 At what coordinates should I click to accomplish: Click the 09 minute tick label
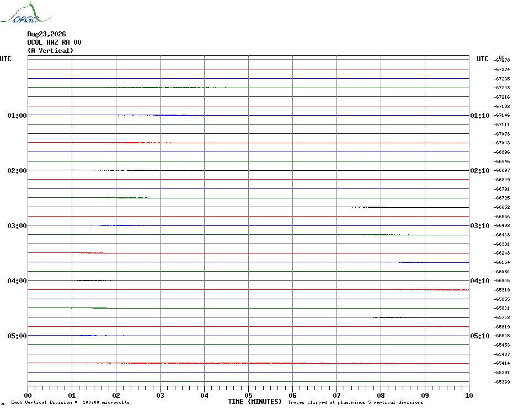[x=425, y=395]
